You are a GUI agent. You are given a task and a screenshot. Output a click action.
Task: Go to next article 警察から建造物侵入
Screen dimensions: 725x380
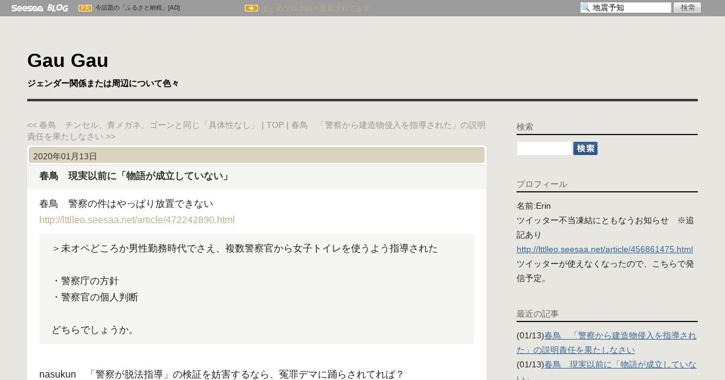256,131
